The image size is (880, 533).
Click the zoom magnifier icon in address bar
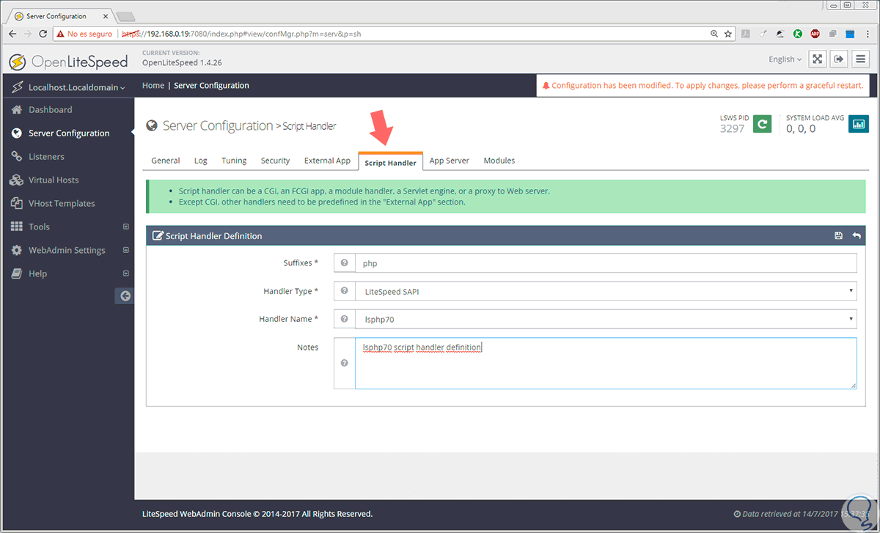[714, 34]
